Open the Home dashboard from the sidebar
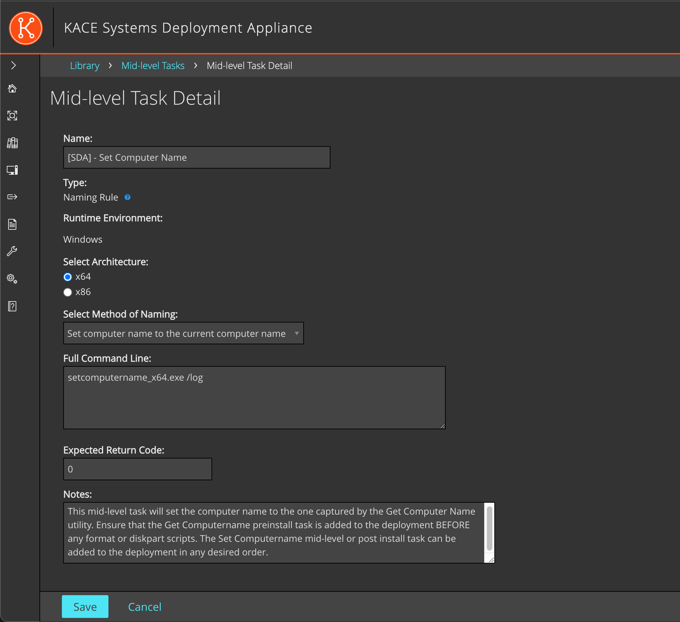This screenshot has height=622, width=680. click(12, 88)
